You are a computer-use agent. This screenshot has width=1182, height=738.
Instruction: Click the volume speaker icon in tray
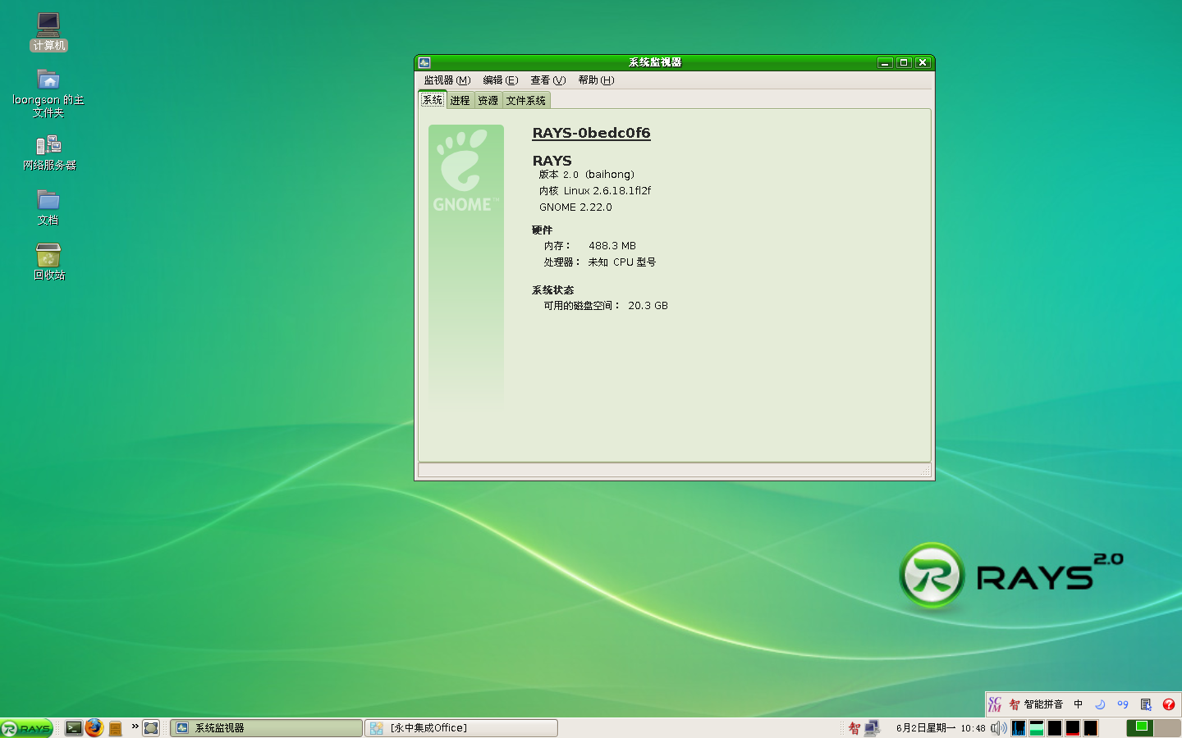click(997, 727)
